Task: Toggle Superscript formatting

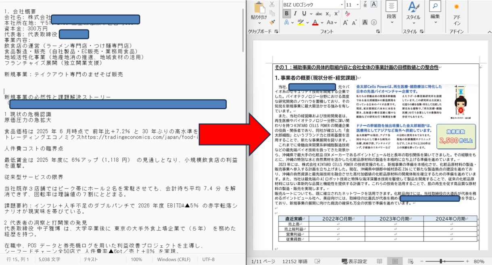Action: (337, 13)
